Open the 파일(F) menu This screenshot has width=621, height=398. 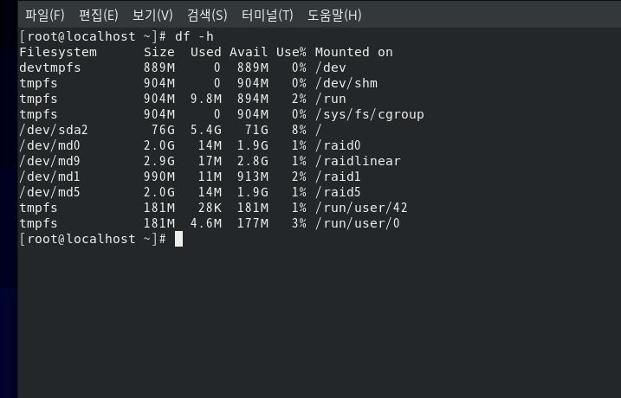pos(45,16)
